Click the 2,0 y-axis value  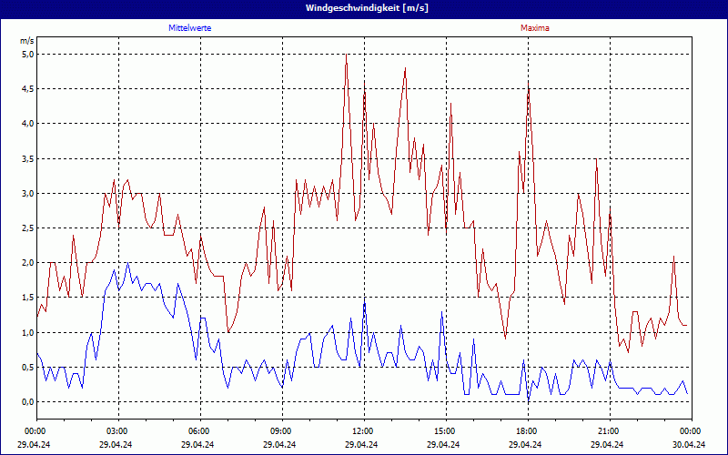[x=27, y=263]
